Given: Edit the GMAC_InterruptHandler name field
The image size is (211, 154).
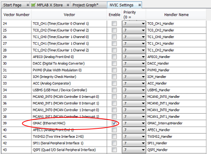Looking at the screenshot, I should coord(176,123).
